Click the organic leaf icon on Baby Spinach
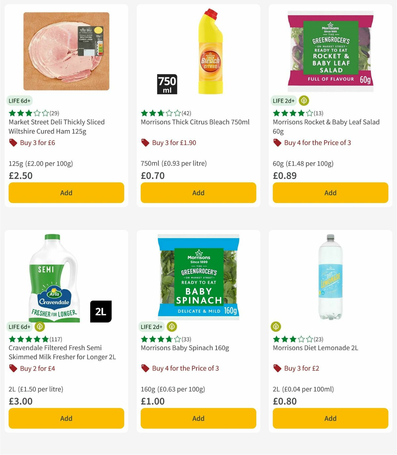 [172, 327]
